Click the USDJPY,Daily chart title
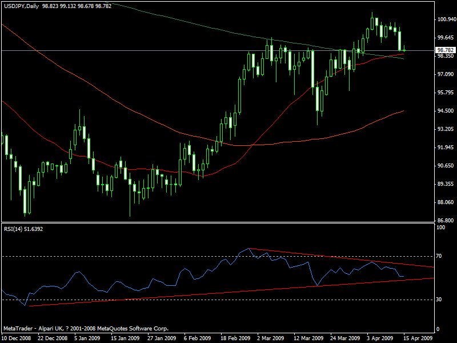The width and height of the screenshot is (457, 343). coord(21,5)
